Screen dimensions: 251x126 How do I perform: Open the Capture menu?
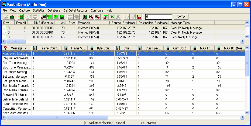[x=25, y=10]
